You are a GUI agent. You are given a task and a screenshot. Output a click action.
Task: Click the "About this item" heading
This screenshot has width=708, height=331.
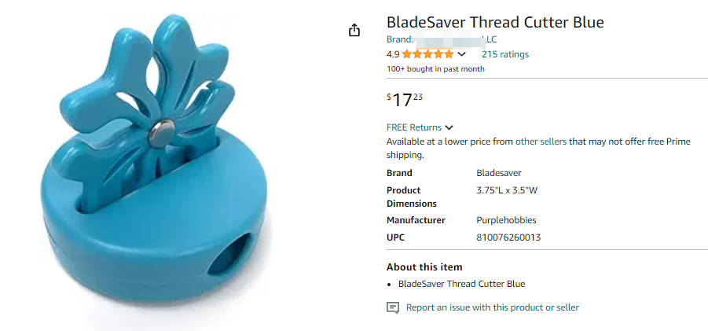(x=424, y=267)
